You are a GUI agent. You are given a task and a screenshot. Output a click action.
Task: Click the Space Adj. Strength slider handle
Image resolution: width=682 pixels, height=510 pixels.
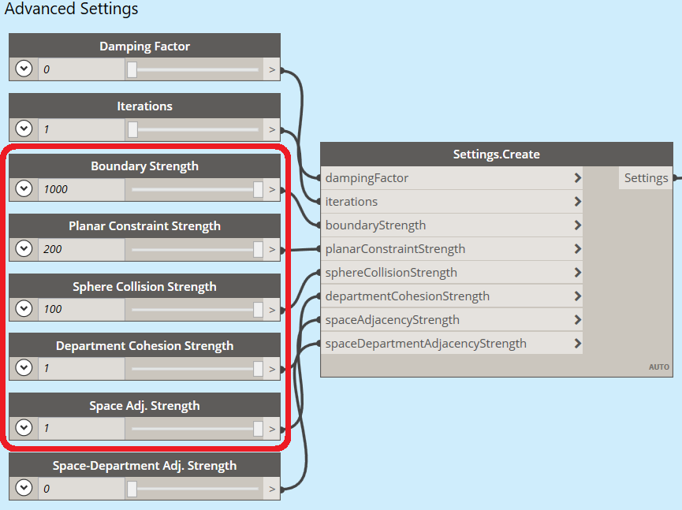point(258,429)
